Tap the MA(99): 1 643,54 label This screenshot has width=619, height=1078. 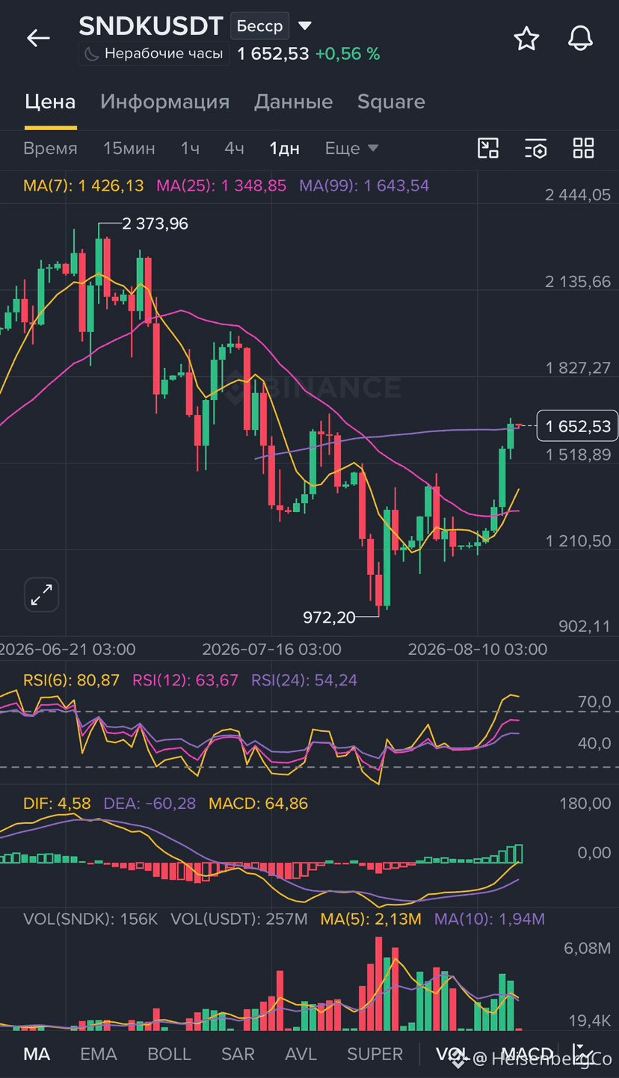click(x=364, y=185)
